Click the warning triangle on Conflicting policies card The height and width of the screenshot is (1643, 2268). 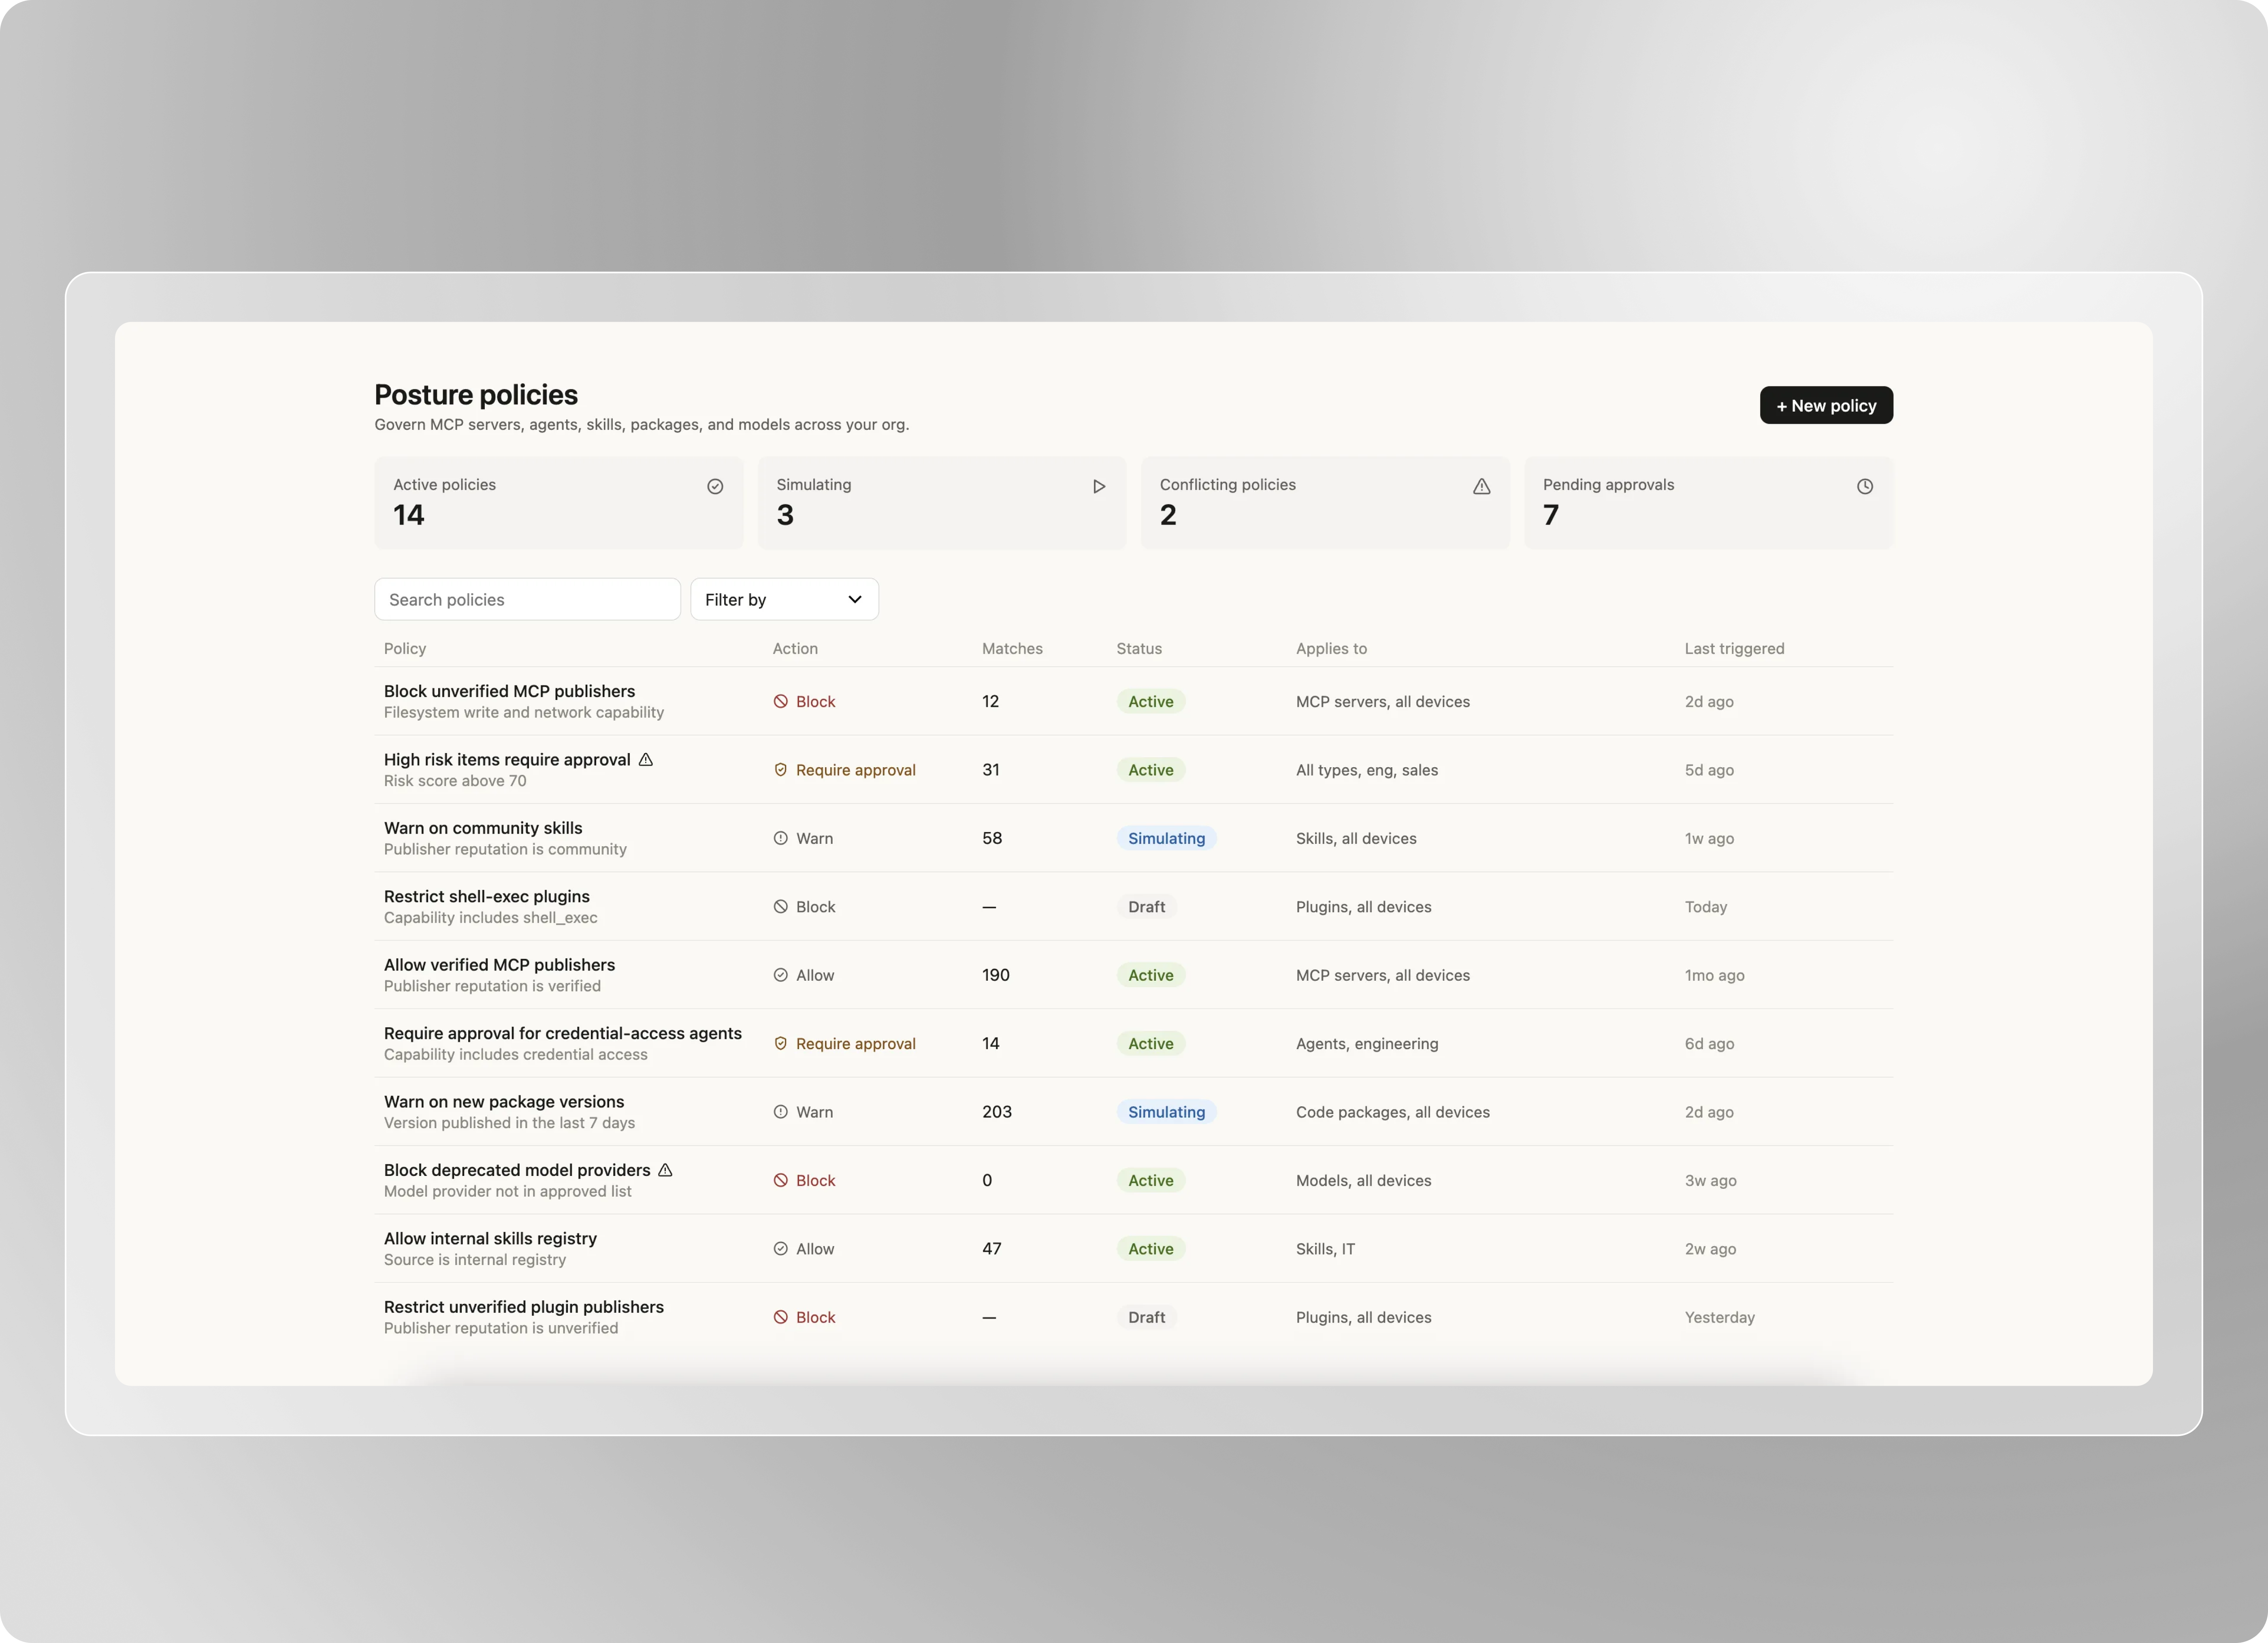point(1481,486)
